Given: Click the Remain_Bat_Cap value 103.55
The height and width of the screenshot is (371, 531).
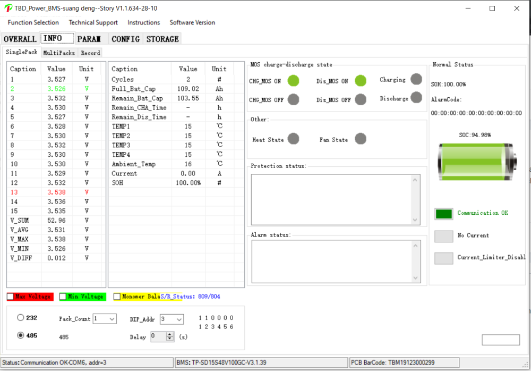Looking at the screenshot, I should (x=189, y=98).
